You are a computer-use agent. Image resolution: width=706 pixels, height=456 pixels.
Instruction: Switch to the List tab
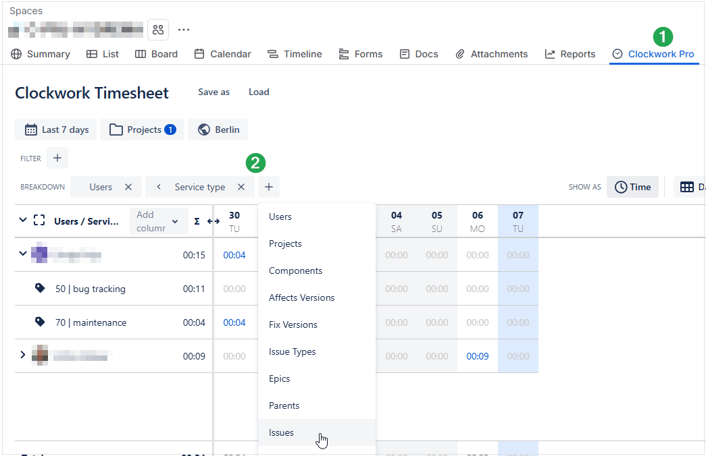[x=103, y=54]
